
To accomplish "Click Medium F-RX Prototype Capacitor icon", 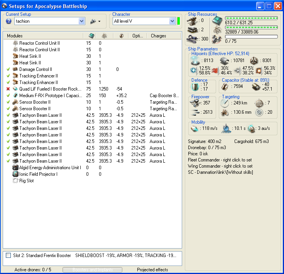I will [15, 96].
